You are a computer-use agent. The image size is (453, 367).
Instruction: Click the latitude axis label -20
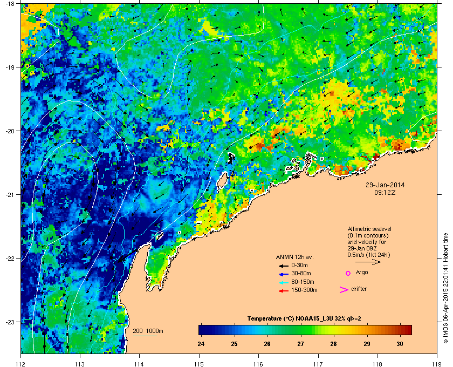[10, 131]
